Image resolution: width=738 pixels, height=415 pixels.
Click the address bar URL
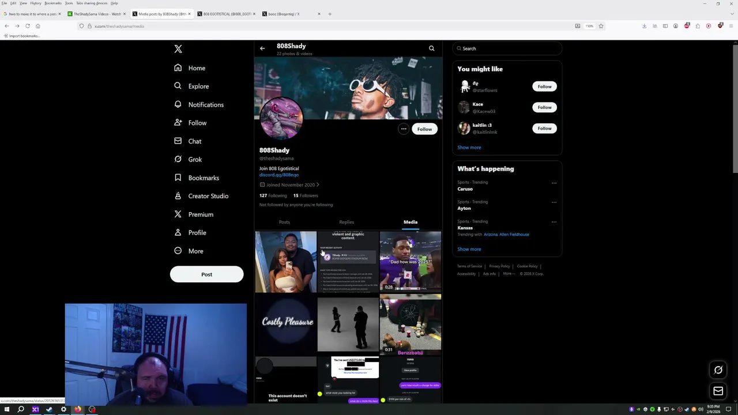click(x=119, y=27)
